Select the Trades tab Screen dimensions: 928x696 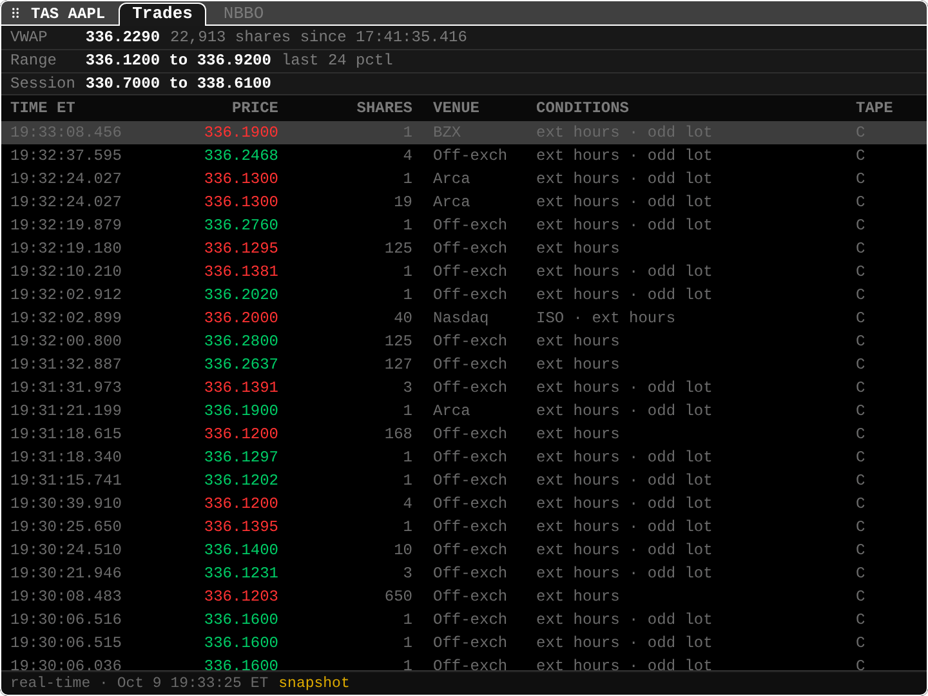162,13
